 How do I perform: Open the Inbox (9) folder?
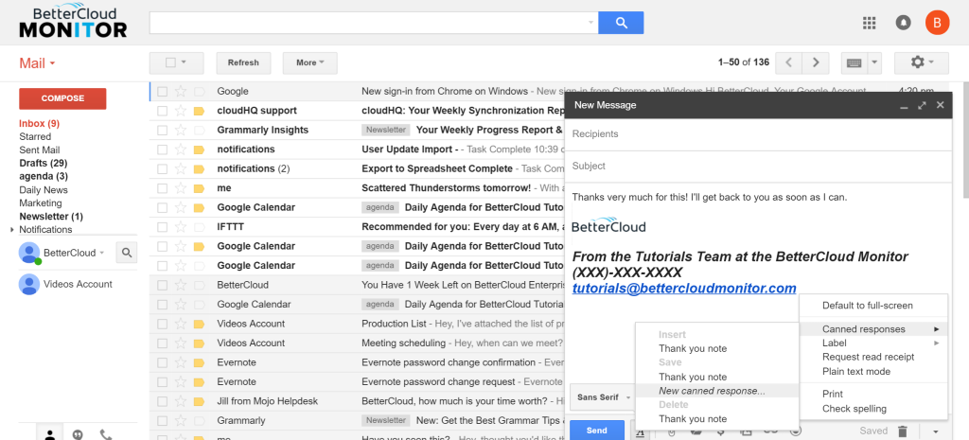(39, 124)
